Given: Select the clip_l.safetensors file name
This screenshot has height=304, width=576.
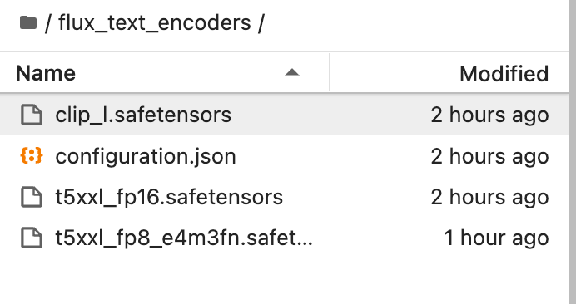Looking at the screenshot, I should (x=143, y=115).
